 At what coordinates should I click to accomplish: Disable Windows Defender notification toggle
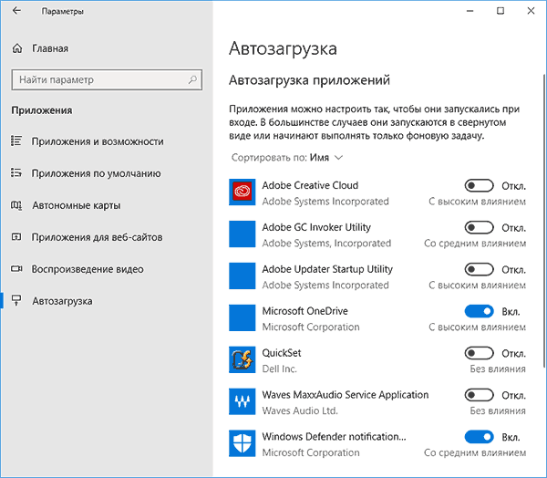coord(479,437)
